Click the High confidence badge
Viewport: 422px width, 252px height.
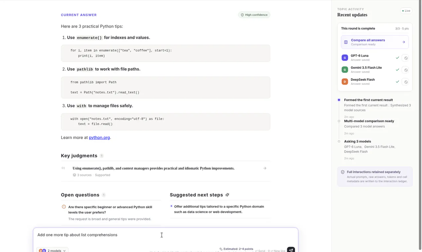pyautogui.click(x=254, y=15)
